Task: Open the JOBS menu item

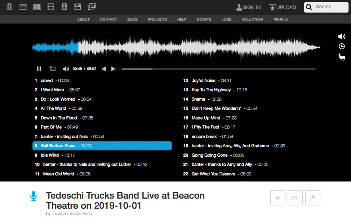Action: click(x=226, y=19)
